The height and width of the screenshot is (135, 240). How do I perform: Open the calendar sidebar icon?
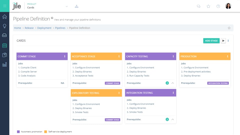(x=4, y=45)
